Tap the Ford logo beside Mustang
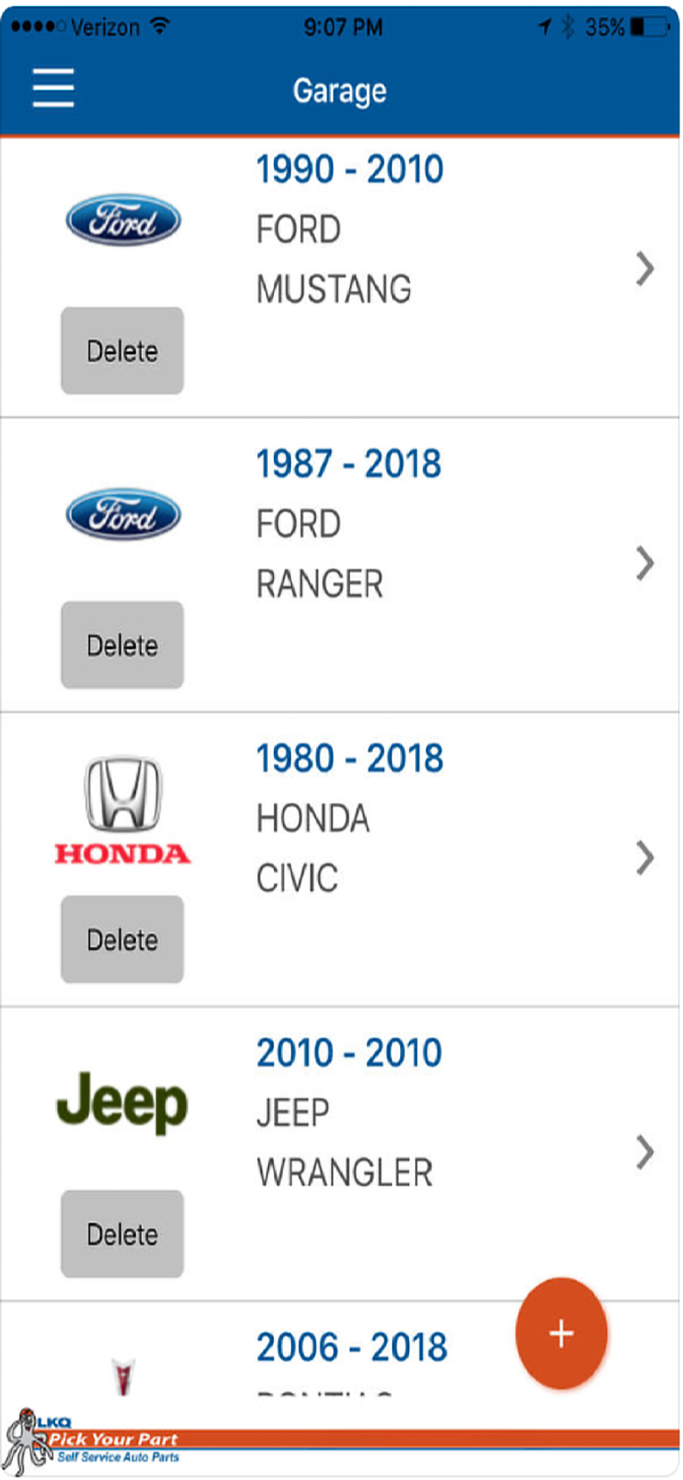 tap(123, 221)
